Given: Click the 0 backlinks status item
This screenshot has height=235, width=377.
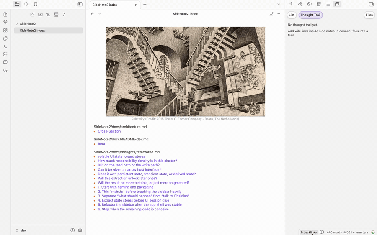Looking at the screenshot, I should pyautogui.click(x=309, y=232).
